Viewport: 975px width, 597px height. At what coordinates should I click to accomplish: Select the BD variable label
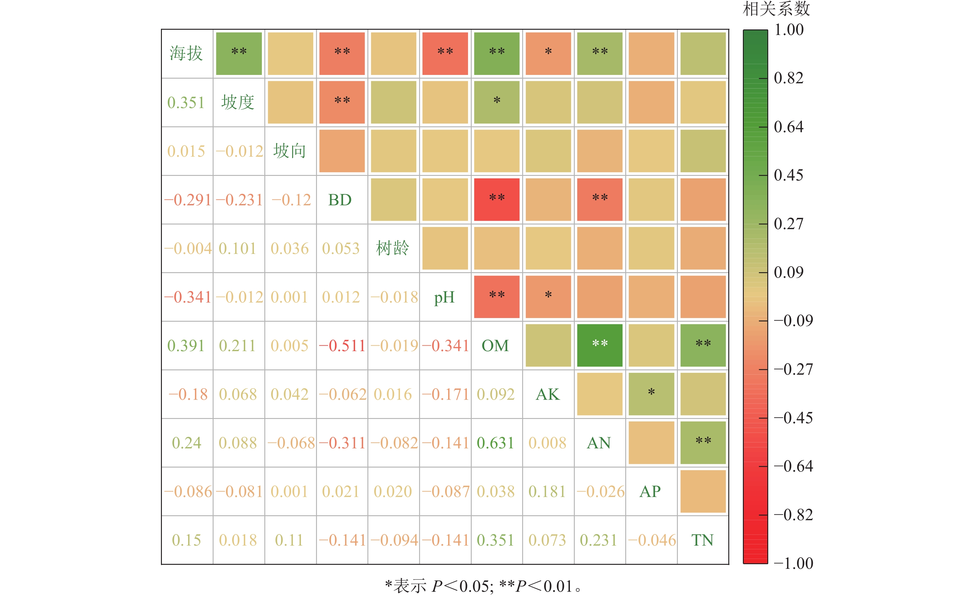[x=340, y=200]
